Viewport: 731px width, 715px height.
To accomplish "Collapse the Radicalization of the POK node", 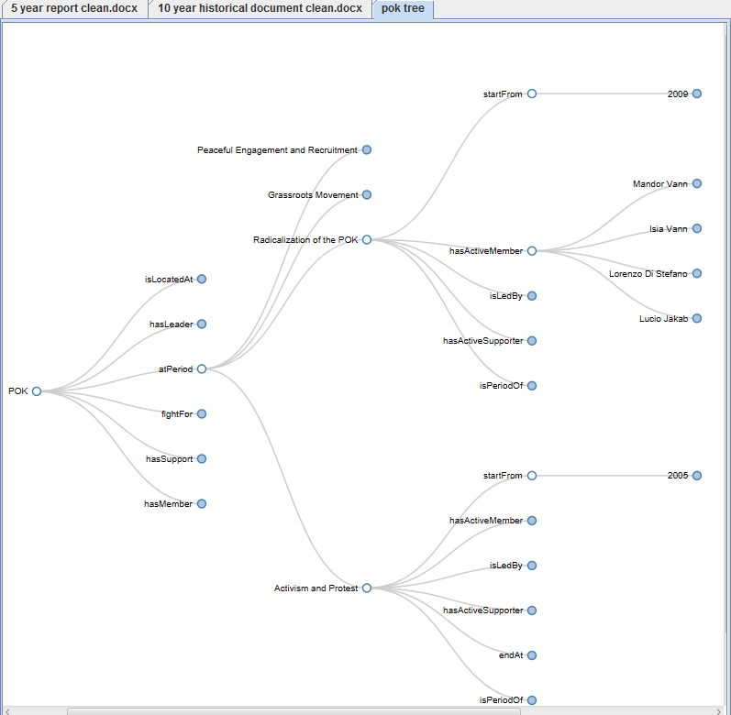I will pyautogui.click(x=367, y=239).
